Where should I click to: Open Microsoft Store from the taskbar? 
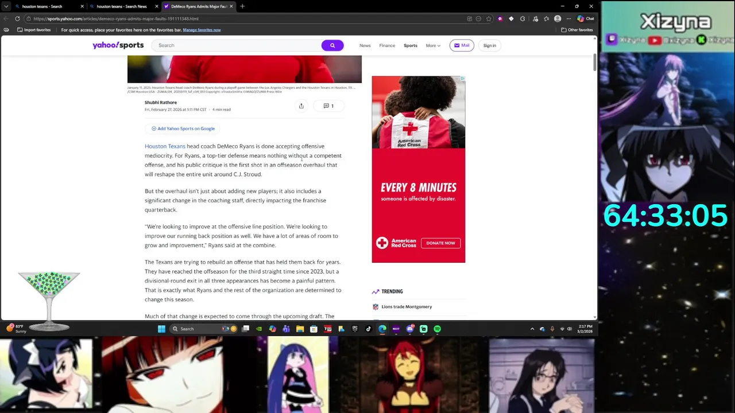314,329
